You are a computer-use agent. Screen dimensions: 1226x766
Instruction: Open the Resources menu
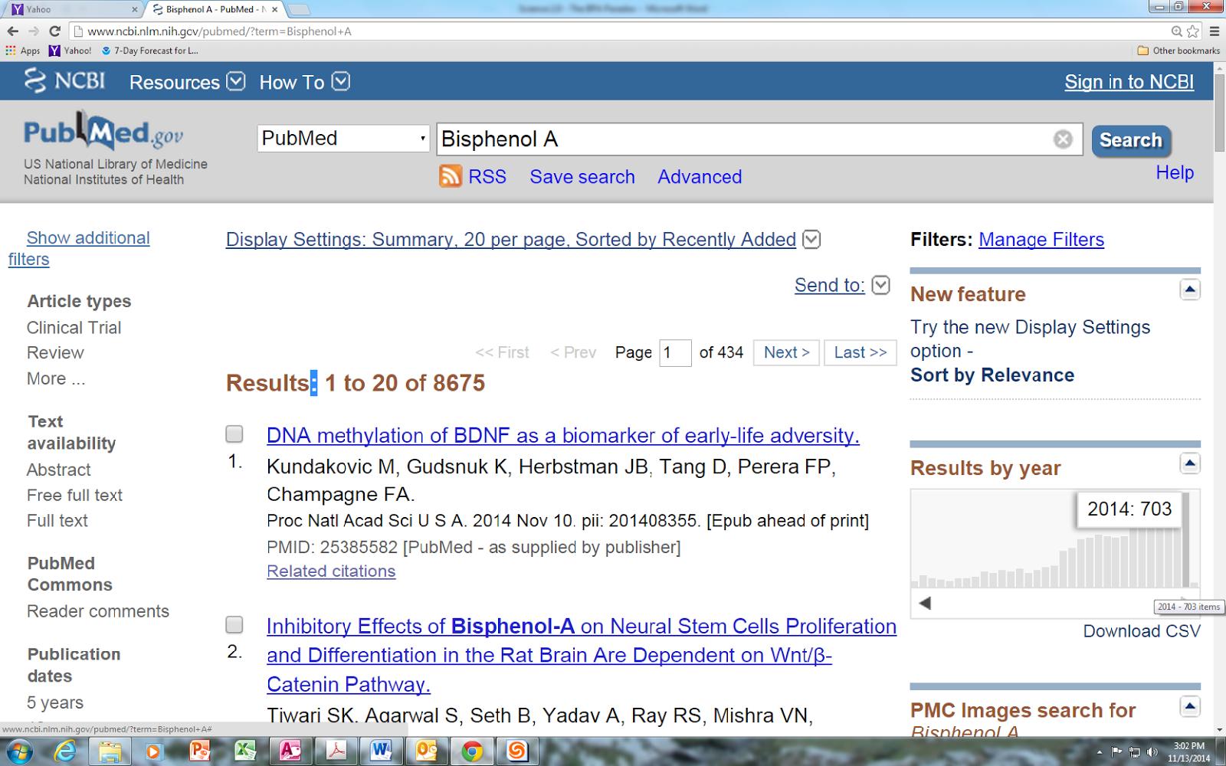coord(187,82)
